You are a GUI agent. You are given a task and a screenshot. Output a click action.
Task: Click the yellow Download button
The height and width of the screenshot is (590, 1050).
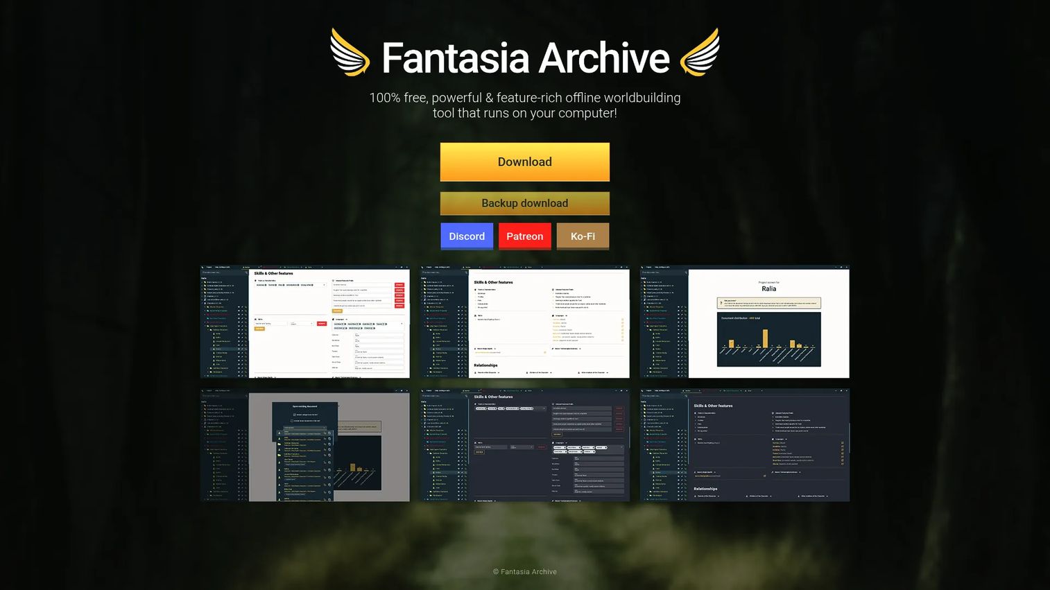point(525,162)
